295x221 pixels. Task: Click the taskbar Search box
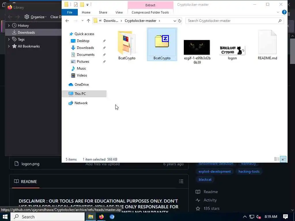(x=48, y=217)
